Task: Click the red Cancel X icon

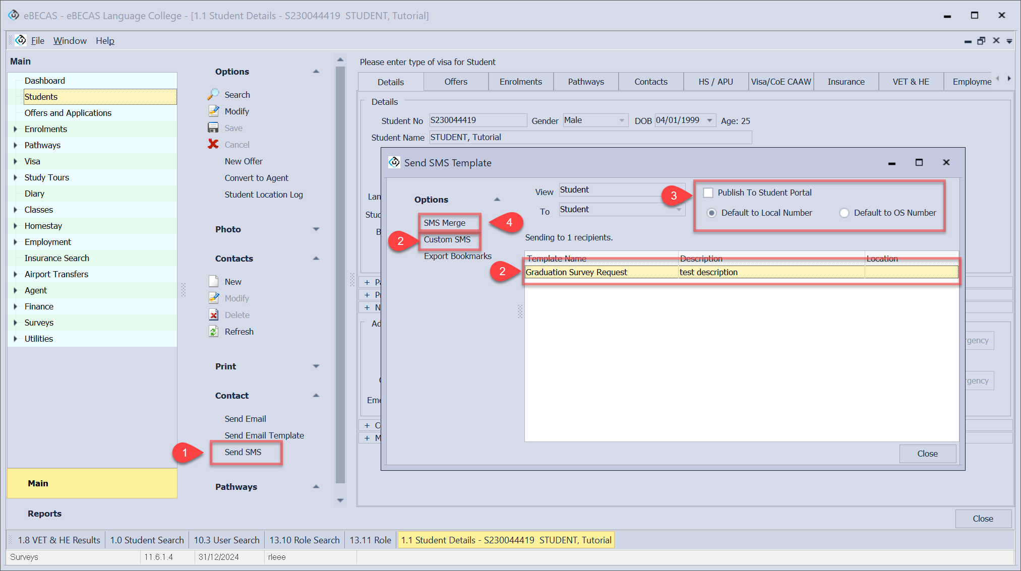Action: (x=213, y=144)
